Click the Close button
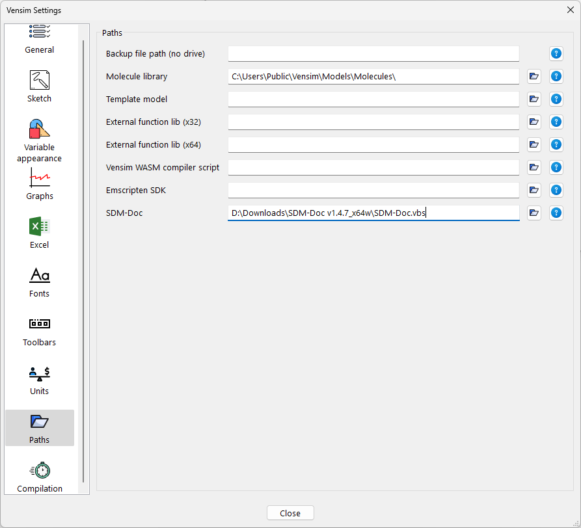The height and width of the screenshot is (528, 581). (x=290, y=512)
